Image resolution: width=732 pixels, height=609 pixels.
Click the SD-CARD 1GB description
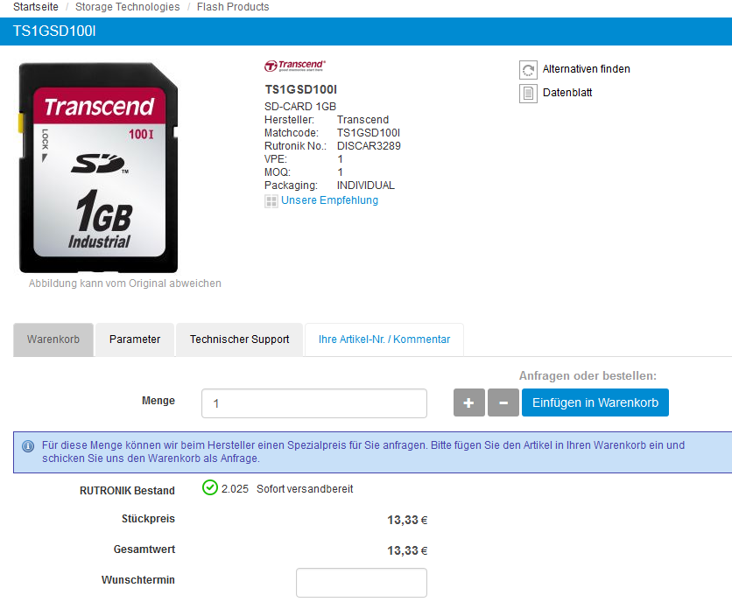click(300, 107)
